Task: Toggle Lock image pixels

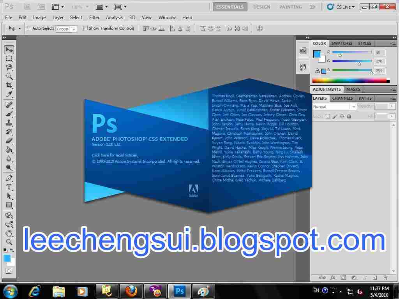Action: pos(335,116)
